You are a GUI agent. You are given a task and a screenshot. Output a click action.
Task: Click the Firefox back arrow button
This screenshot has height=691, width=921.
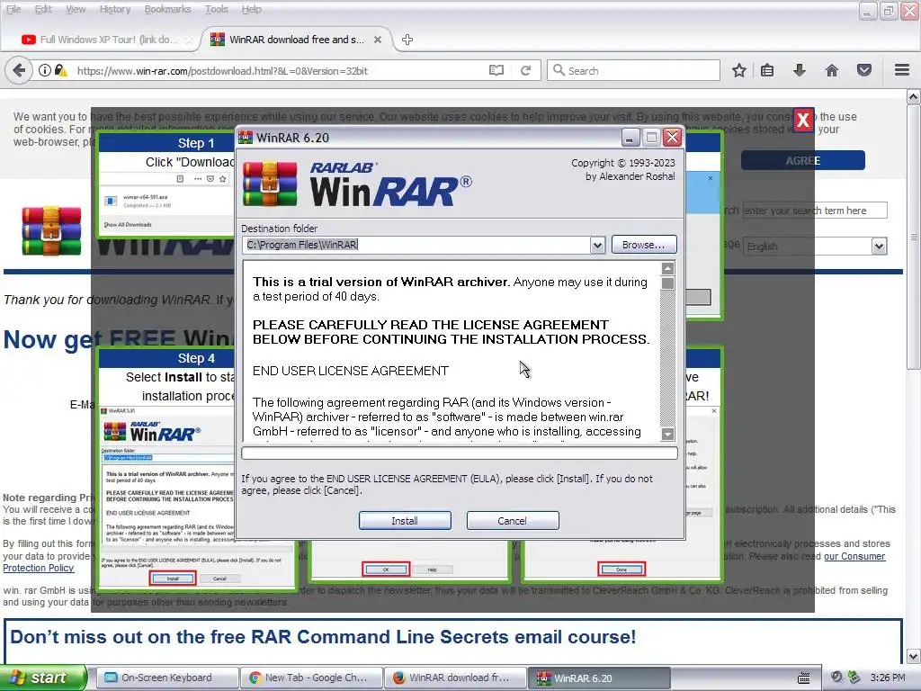[x=18, y=70]
